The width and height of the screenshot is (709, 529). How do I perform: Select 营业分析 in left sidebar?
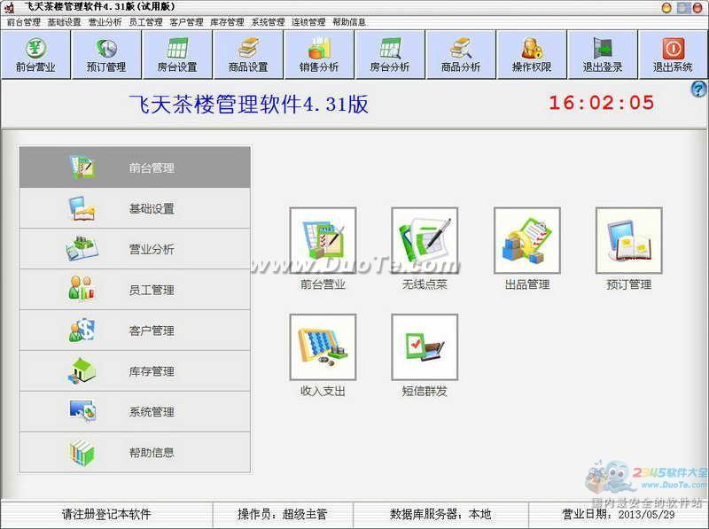point(135,249)
